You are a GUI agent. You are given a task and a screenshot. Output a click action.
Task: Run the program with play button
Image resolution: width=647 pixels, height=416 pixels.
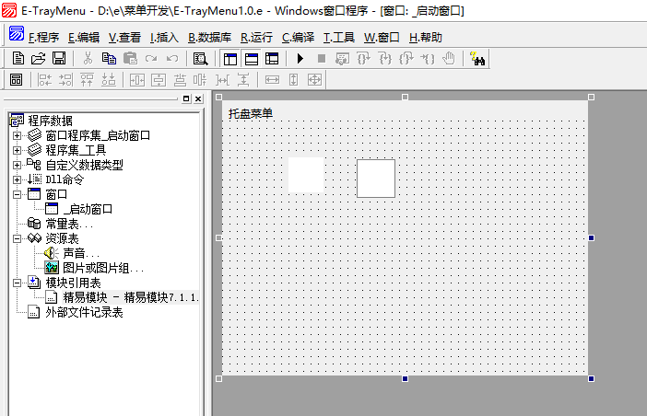pos(300,59)
